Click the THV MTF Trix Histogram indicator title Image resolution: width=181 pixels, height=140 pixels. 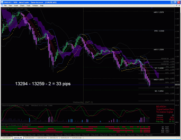16,125
